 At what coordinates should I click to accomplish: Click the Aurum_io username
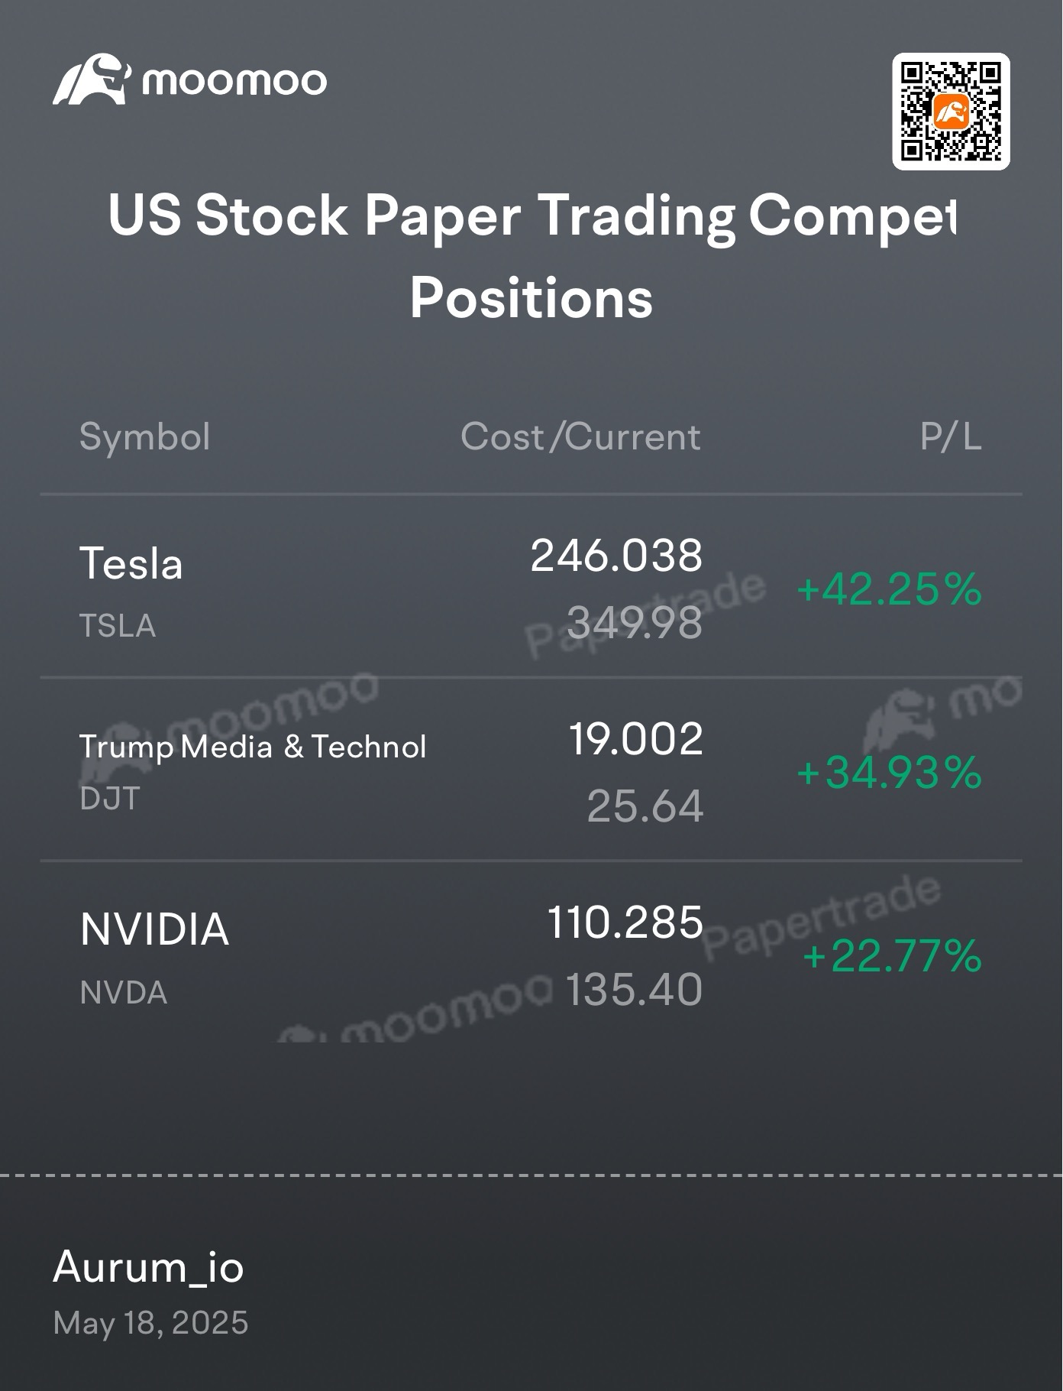(x=148, y=1268)
